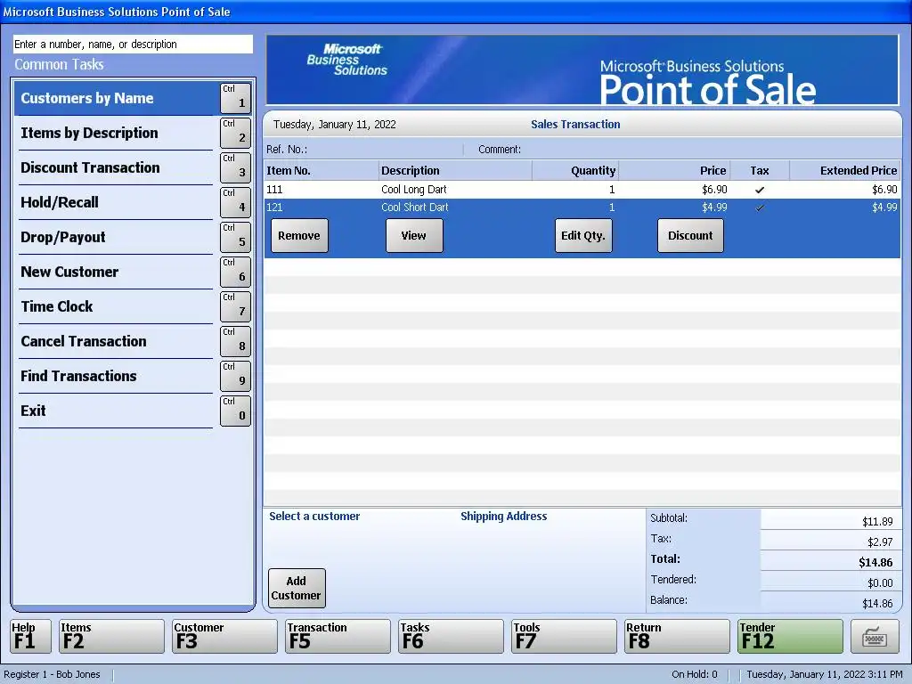Click the Ctrl 8 shortcut key icon
The width and height of the screenshot is (912, 684).
[x=235, y=341]
